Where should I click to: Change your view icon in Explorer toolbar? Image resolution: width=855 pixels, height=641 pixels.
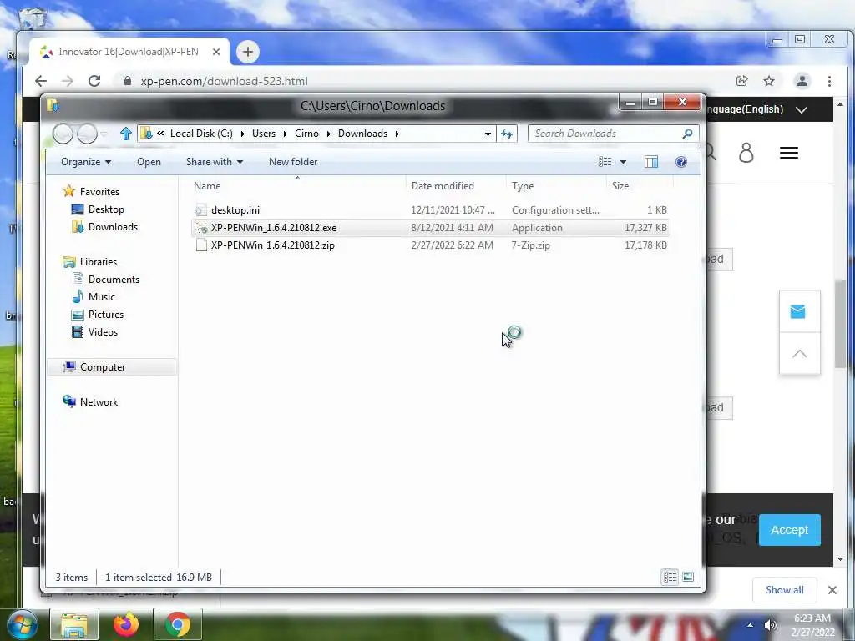[605, 162]
